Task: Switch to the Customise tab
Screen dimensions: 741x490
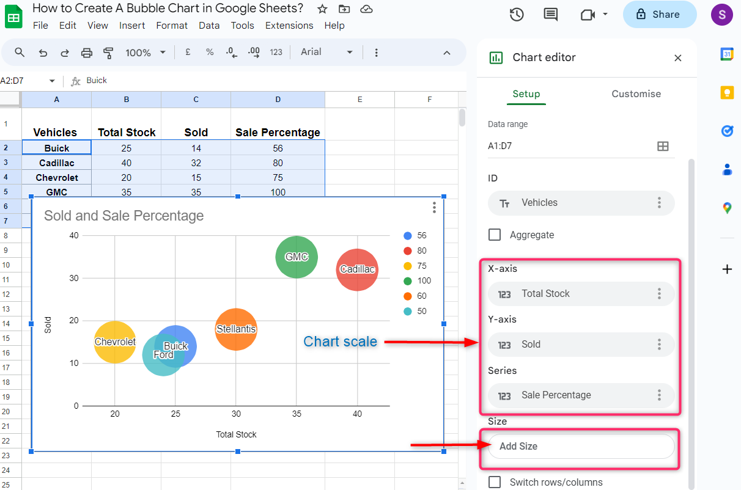Action: click(636, 94)
